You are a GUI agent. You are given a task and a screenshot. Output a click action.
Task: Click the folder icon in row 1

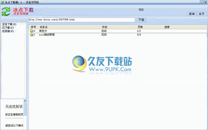click(31, 35)
